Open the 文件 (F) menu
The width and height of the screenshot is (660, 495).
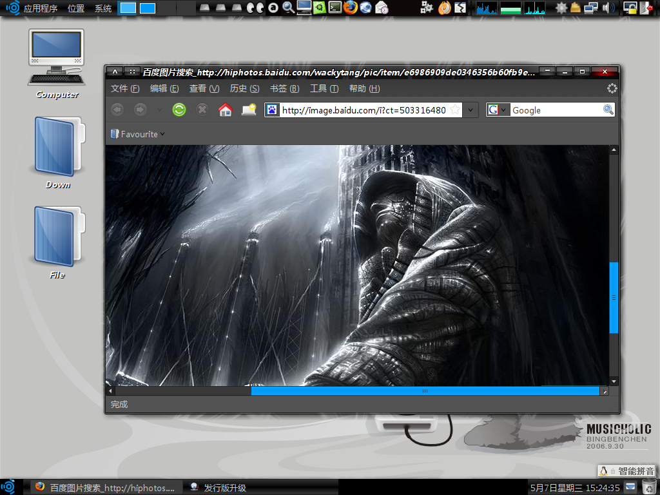click(x=125, y=88)
